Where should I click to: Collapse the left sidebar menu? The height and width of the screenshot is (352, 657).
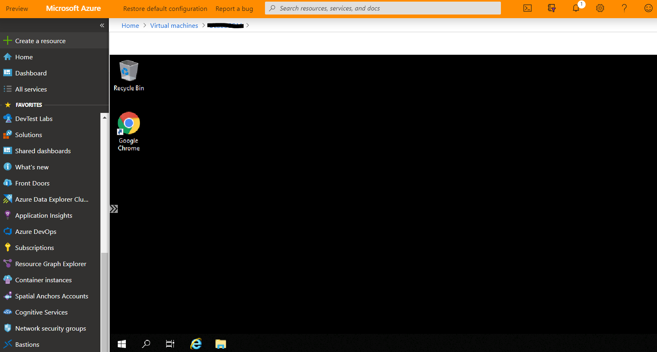(102, 25)
